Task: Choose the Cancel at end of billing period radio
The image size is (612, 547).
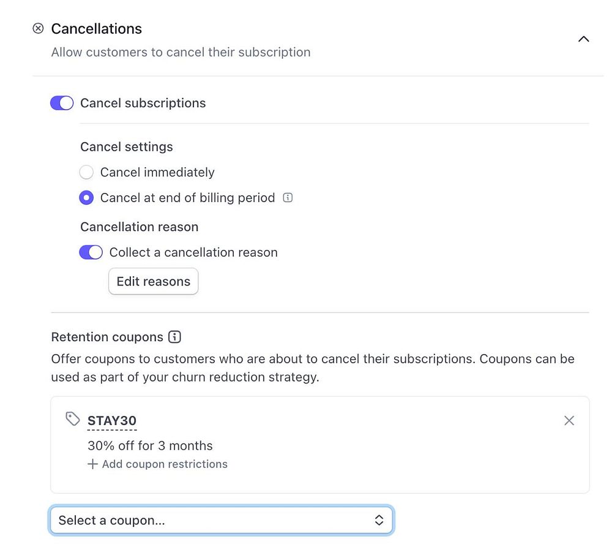Action: coord(87,198)
